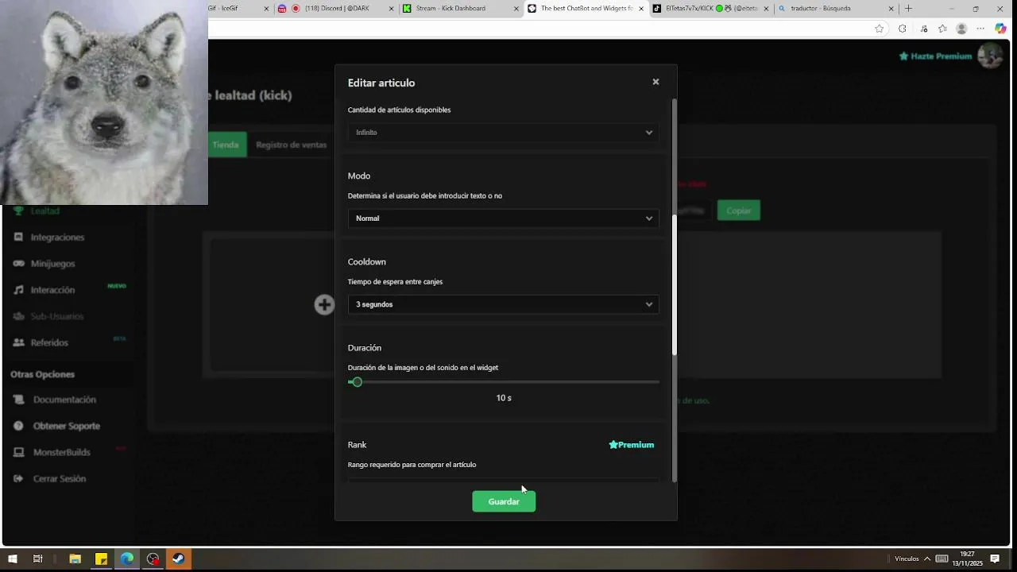Close the Stream - Kick Dashboard tab
This screenshot has height=572, width=1017.
(516, 9)
